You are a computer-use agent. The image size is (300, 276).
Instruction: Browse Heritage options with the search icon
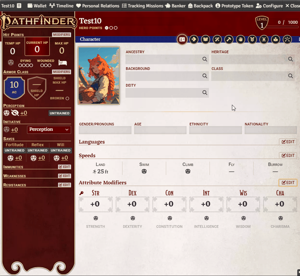point(290,59)
